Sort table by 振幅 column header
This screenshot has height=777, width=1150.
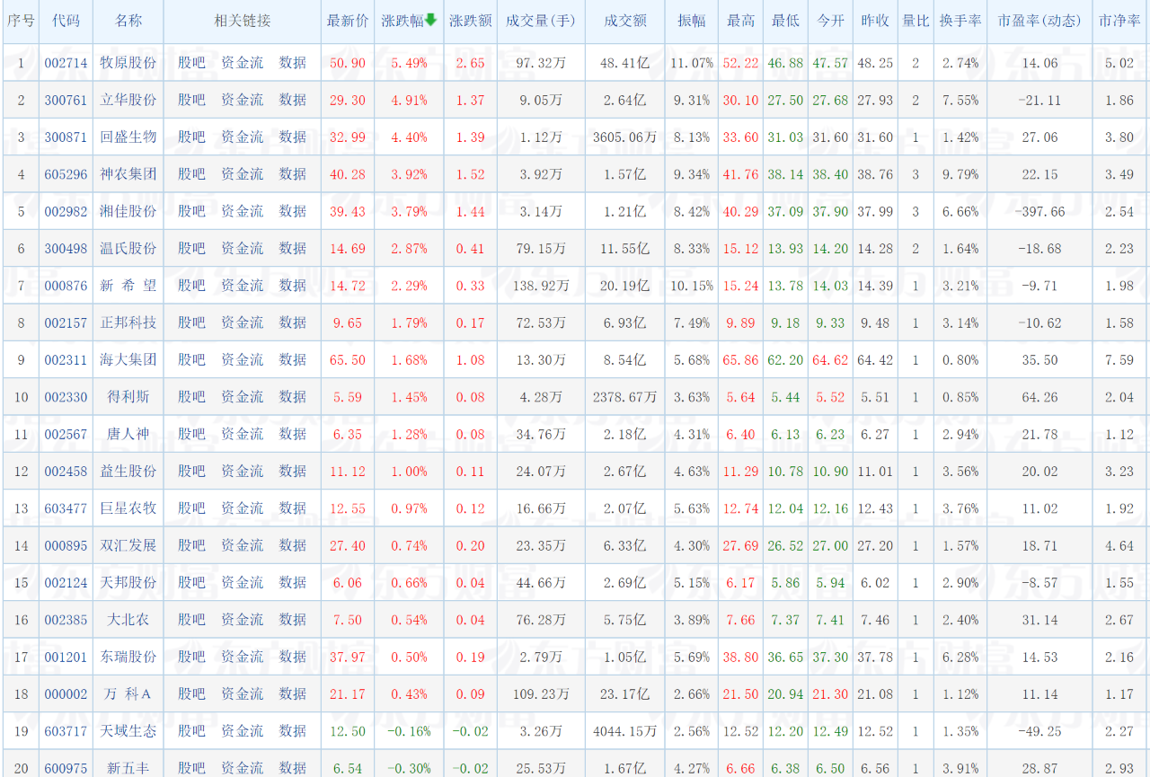(x=692, y=21)
